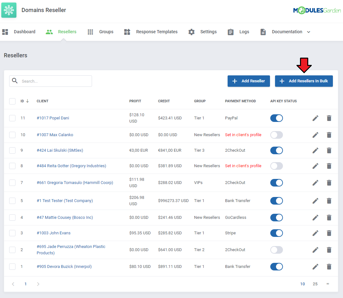Edit reseller #1003 John Evans pencil icon
Screen dimensions: 343x298
pyautogui.click(x=315, y=233)
